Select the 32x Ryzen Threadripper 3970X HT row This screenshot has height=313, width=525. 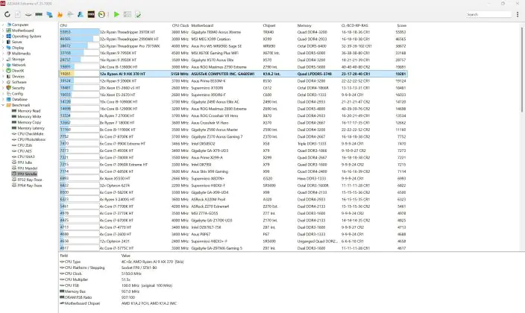[233, 32]
